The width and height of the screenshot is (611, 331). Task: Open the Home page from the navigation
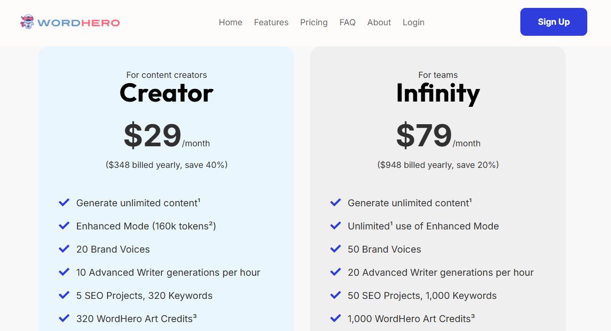pyautogui.click(x=230, y=22)
